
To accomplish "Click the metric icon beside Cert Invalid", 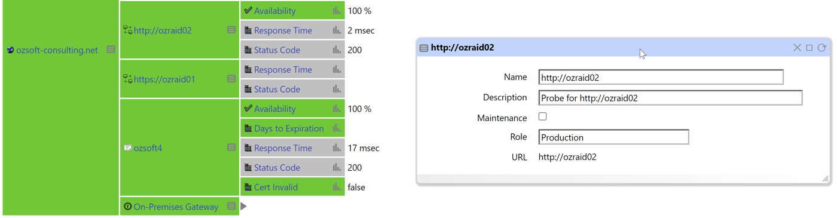I will pyautogui.click(x=248, y=187).
